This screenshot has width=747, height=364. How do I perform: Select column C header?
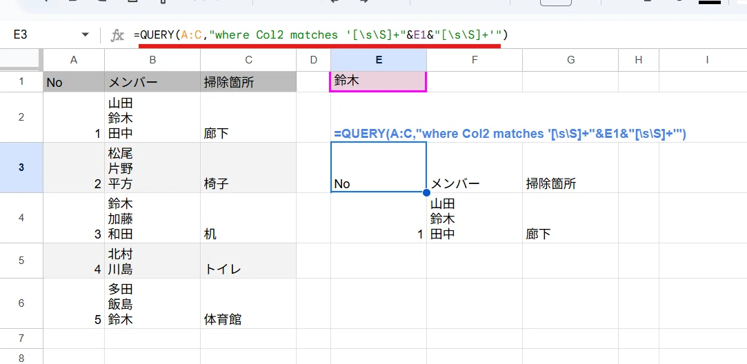coord(248,59)
